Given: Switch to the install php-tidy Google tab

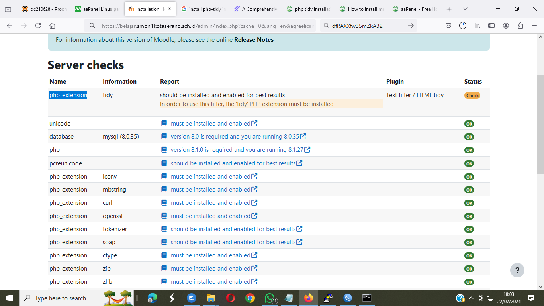Looking at the screenshot, I should (x=203, y=9).
